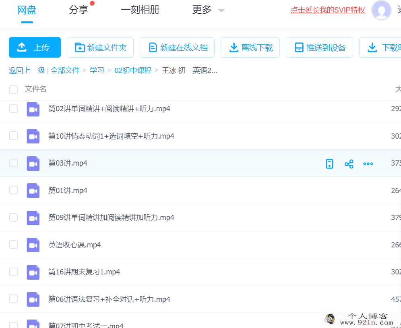This screenshot has width=401, height=328.
Task: Check the box for 第03讲.mp4
Action: (14, 163)
